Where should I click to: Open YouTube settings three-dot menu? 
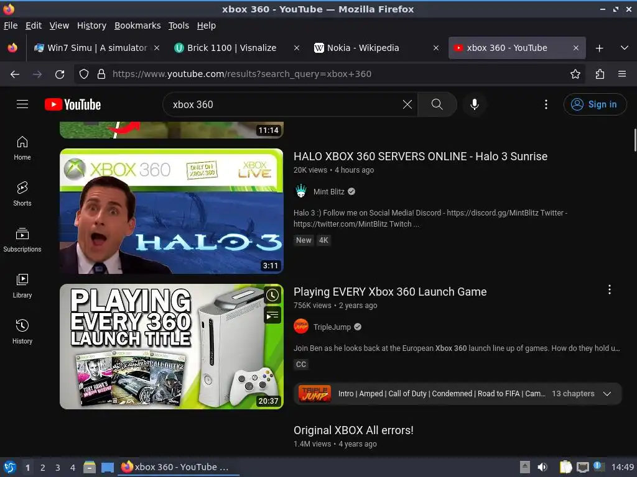(x=546, y=104)
